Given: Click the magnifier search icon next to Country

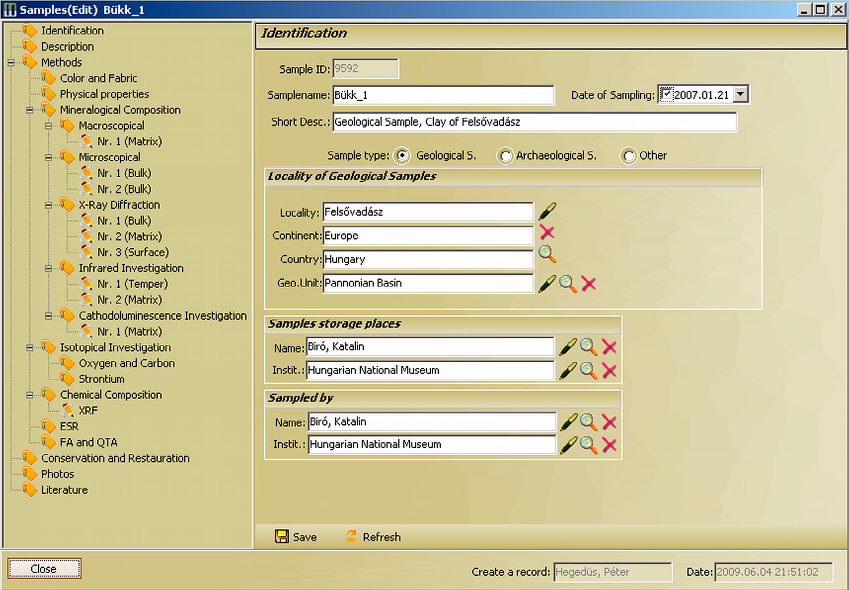Looking at the screenshot, I should (547, 254).
